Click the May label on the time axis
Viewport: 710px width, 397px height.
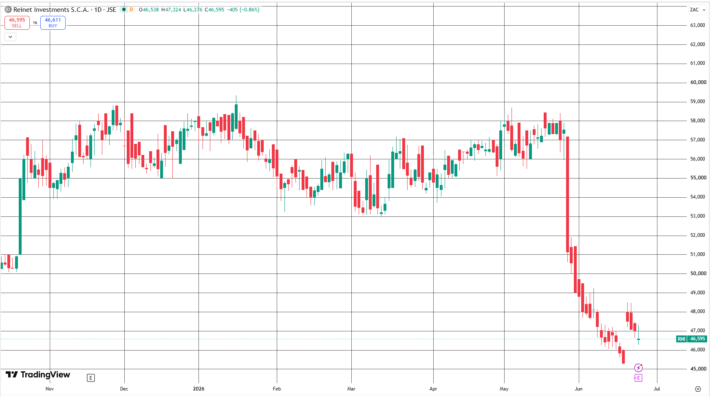point(504,389)
